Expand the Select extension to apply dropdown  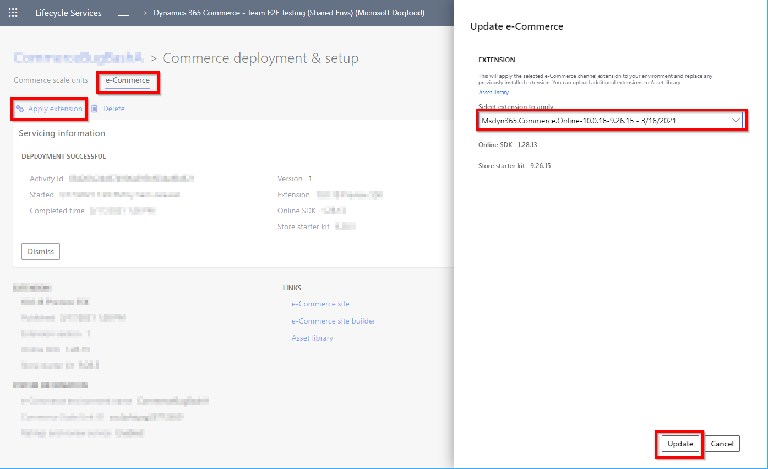[x=611, y=120]
